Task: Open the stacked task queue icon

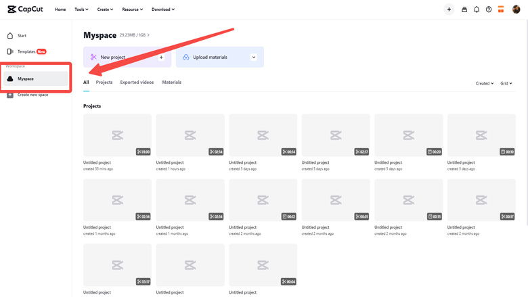Action: [464, 9]
